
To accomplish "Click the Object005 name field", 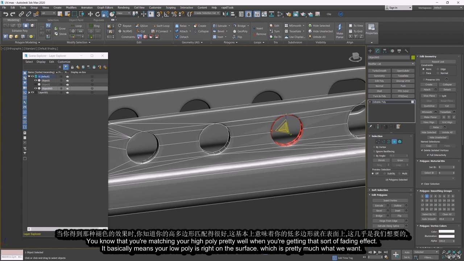I will point(389,57).
